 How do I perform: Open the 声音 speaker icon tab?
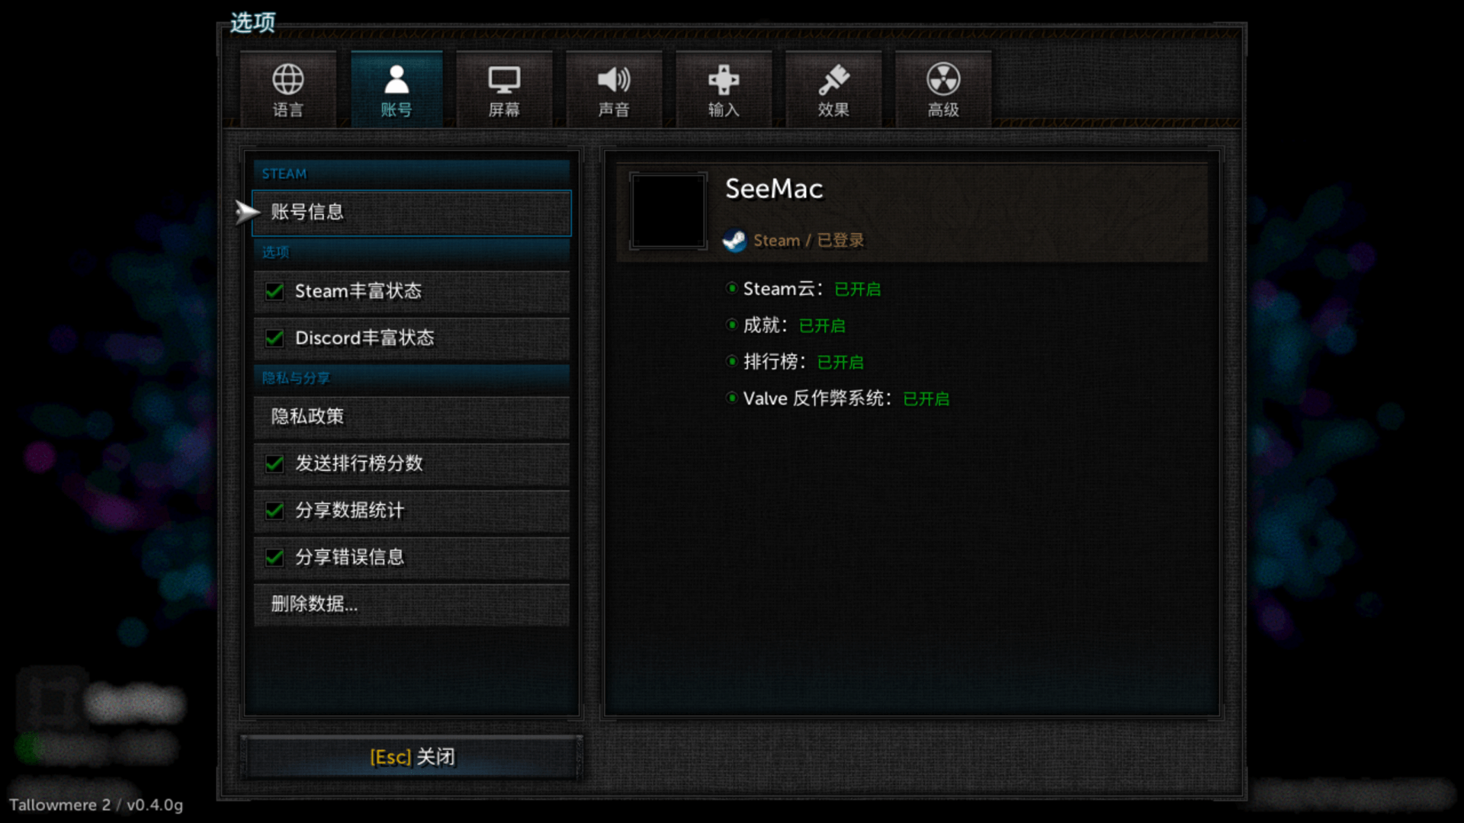614,88
